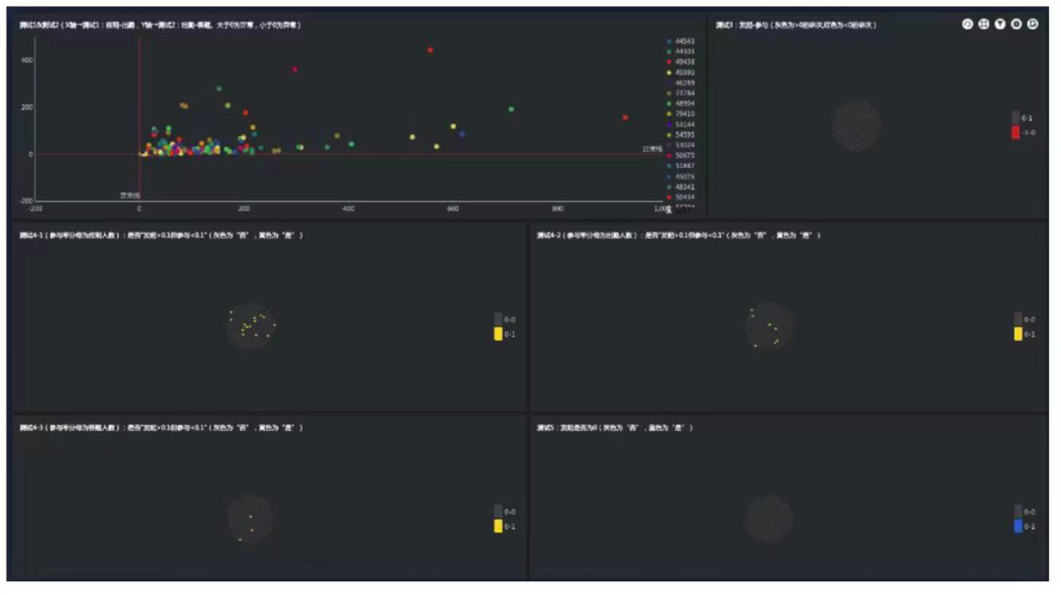Screen dimensions: 1061x595
Task: Select the crimson scatter point near y 360
Action: 295,70
